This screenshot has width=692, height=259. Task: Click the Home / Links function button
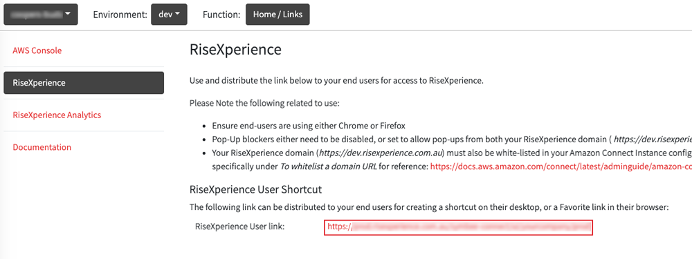[277, 15]
